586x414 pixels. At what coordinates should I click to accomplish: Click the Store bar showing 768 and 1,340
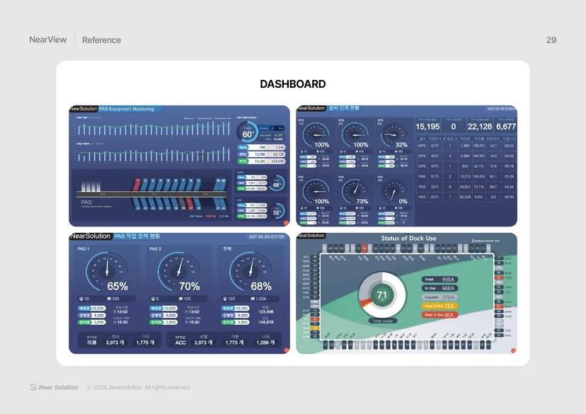(261, 147)
